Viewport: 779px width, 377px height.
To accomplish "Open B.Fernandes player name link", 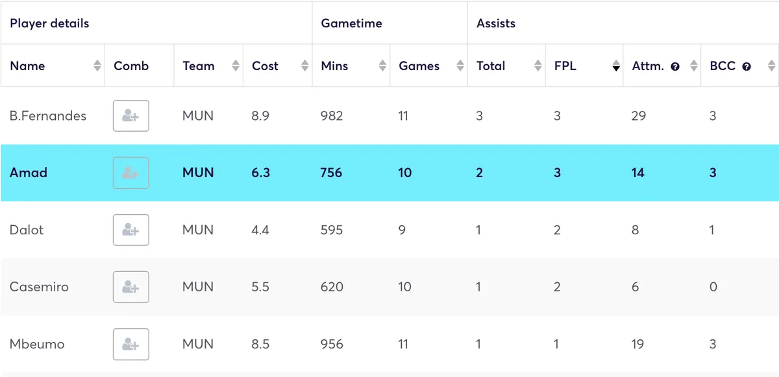I will [x=47, y=116].
